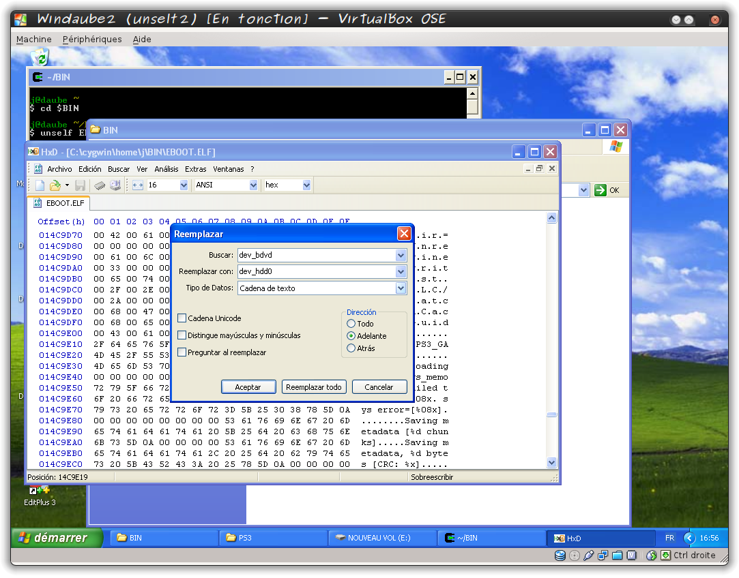Expand the Tipo de Datos dropdown
The image size is (739, 578).
coord(401,288)
